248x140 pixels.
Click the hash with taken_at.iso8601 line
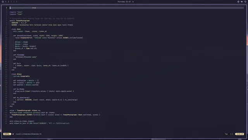click(42, 66)
